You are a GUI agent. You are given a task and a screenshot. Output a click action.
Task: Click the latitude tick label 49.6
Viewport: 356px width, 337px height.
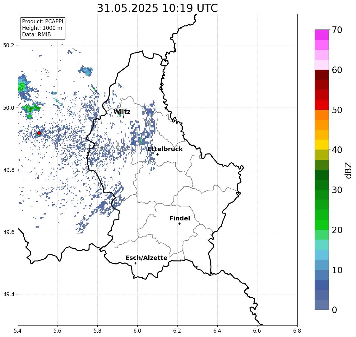pyautogui.click(x=9, y=232)
